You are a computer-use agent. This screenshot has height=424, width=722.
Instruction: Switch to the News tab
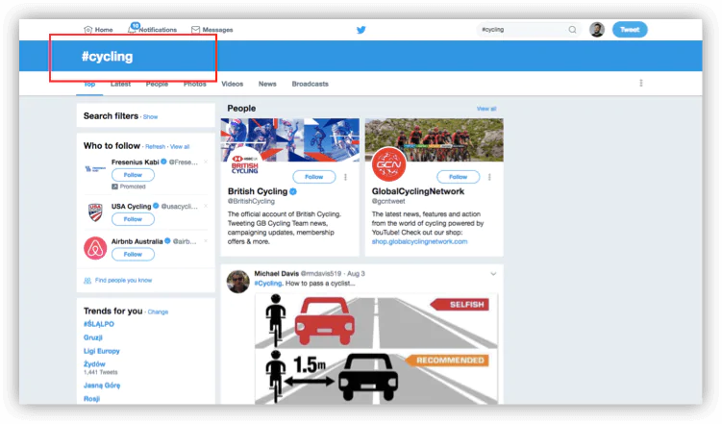(267, 84)
